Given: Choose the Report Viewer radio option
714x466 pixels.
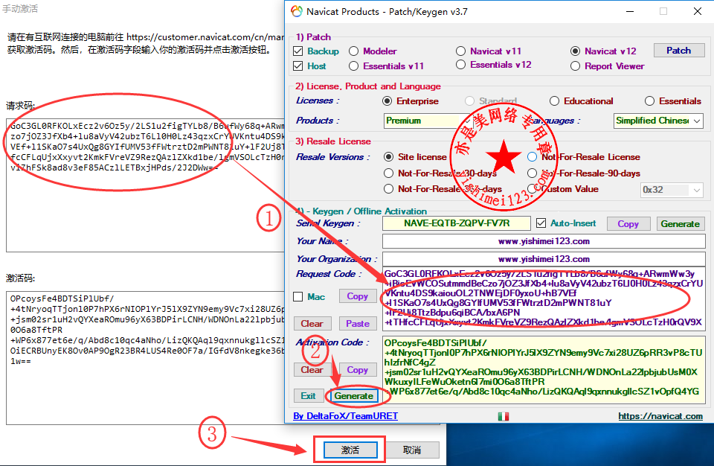Looking at the screenshot, I should tap(575, 66).
